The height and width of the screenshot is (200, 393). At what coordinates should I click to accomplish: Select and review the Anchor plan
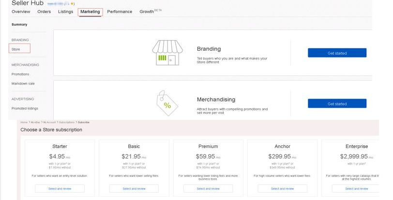pos(282,189)
